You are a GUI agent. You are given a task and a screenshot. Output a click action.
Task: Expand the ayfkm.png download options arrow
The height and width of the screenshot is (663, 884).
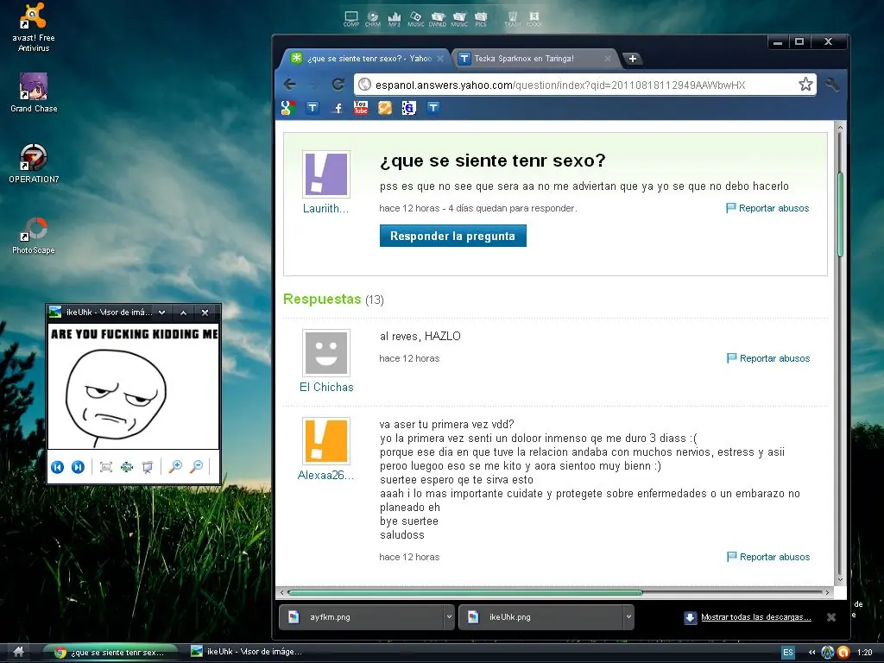pyautogui.click(x=449, y=616)
